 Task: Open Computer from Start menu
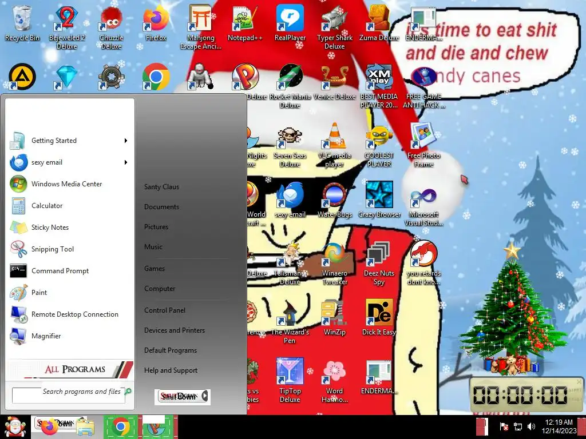point(160,289)
